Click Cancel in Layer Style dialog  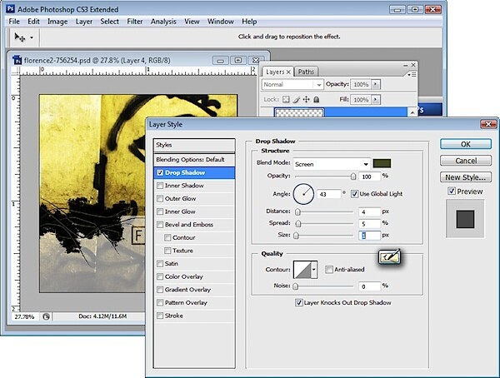click(x=466, y=161)
